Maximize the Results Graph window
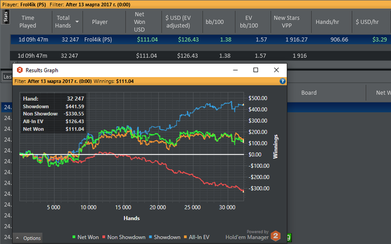 click(256, 70)
